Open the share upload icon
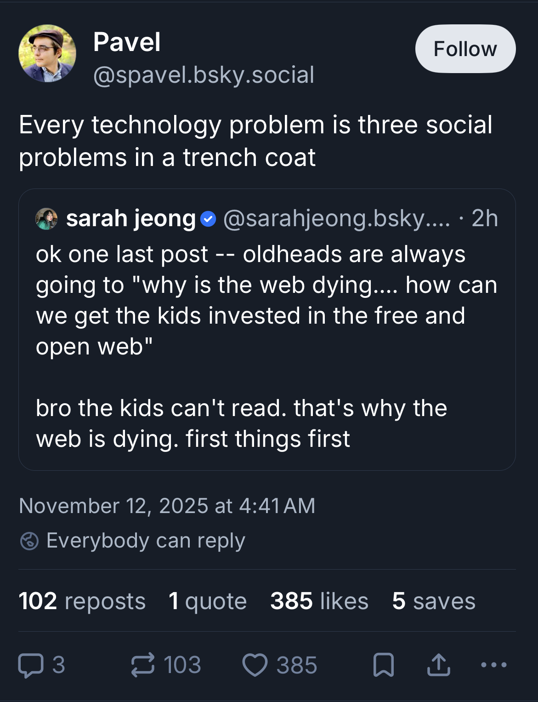Viewport: 538px width, 702px height. [438, 665]
